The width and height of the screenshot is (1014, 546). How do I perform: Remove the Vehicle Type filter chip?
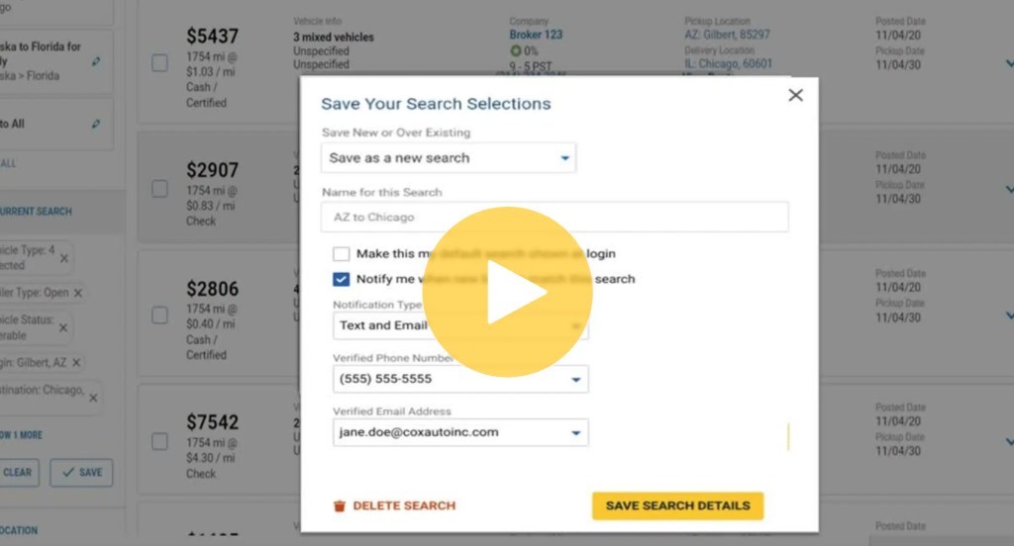pos(64,258)
